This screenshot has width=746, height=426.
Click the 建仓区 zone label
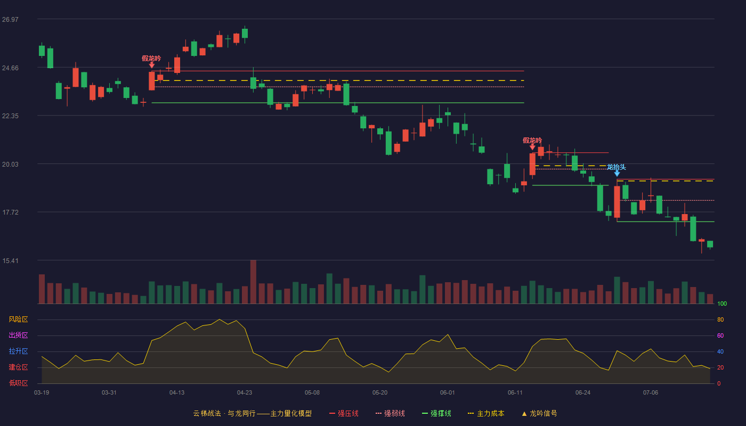[18, 367]
